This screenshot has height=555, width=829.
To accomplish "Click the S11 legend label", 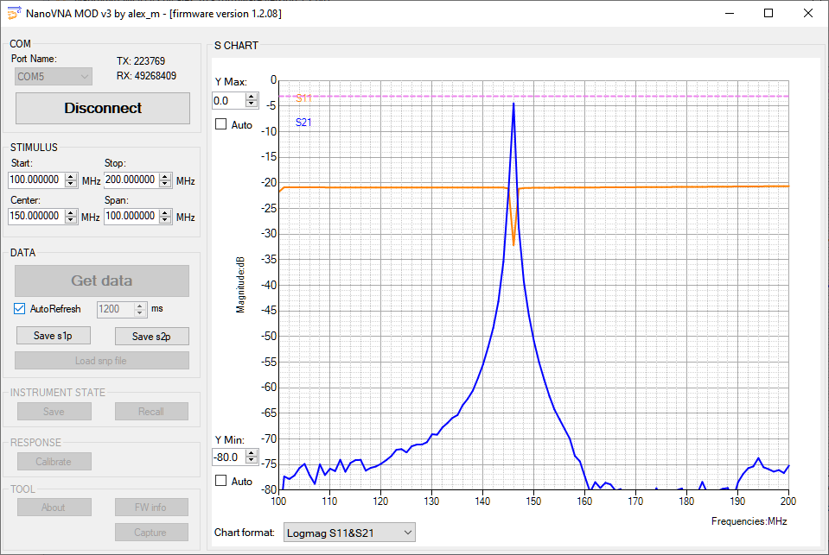I will (303, 98).
